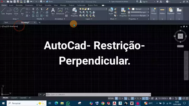The width and height of the screenshot is (189, 106).
Task: Switch to the Layout1 tab
Action: 14,98
